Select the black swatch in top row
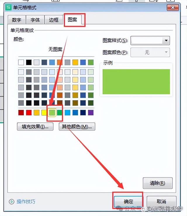The height and width of the screenshot is (216, 187). 29,62
